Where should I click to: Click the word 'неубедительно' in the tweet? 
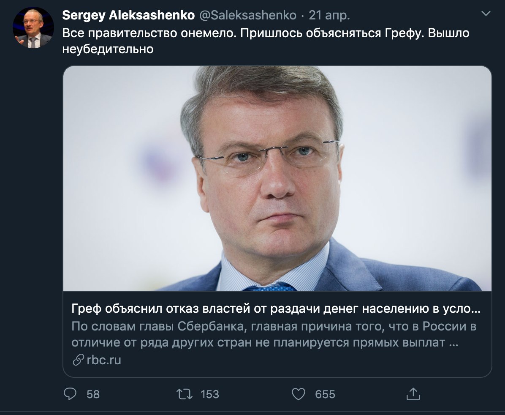click(x=108, y=49)
